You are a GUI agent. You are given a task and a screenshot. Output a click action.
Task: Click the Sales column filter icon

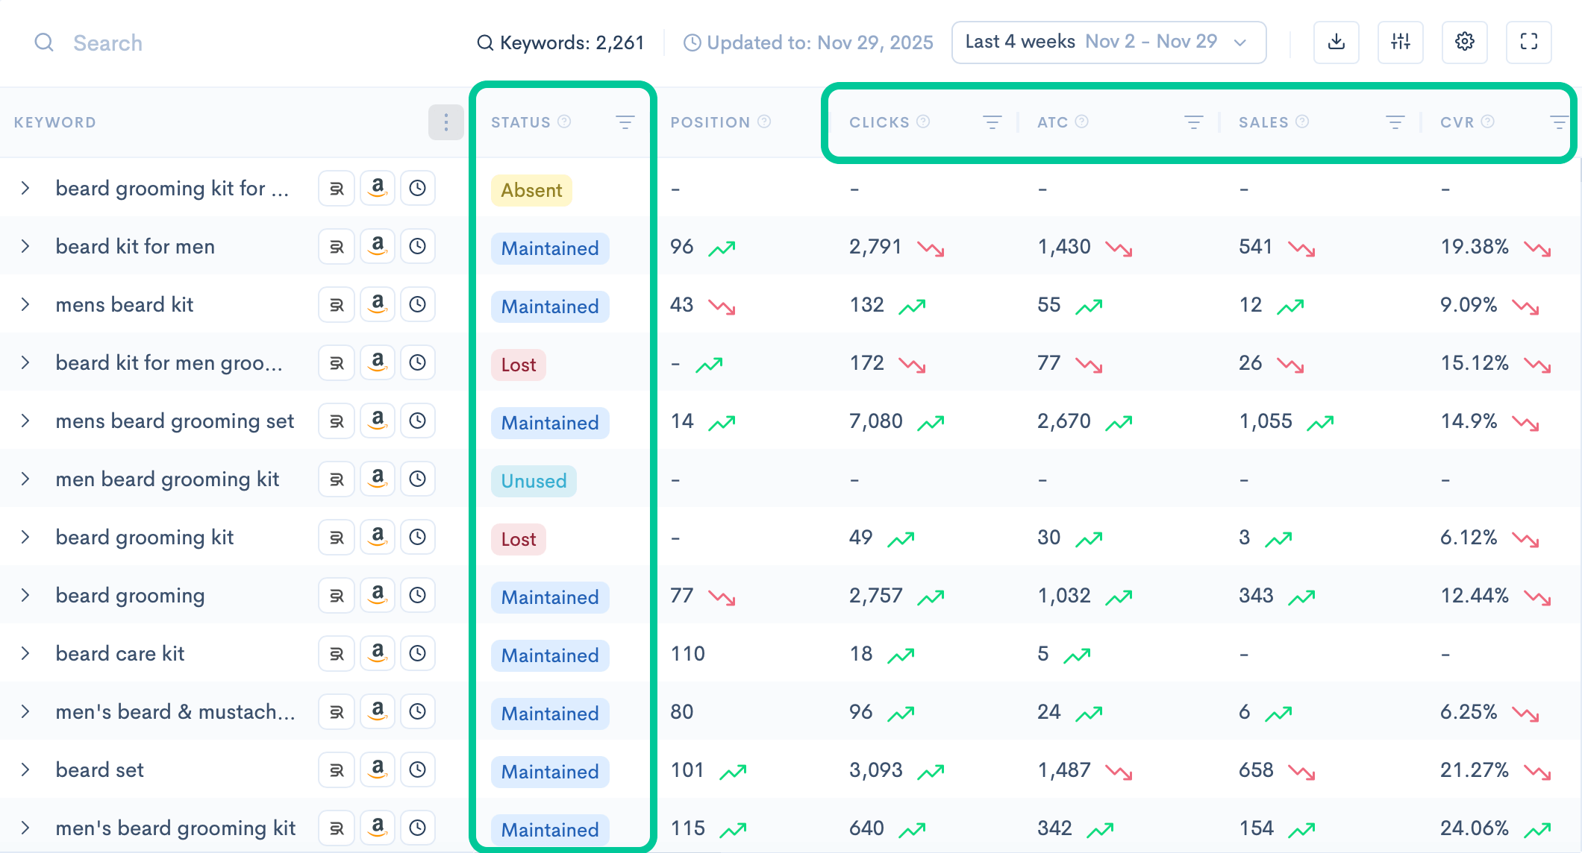coord(1395,122)
